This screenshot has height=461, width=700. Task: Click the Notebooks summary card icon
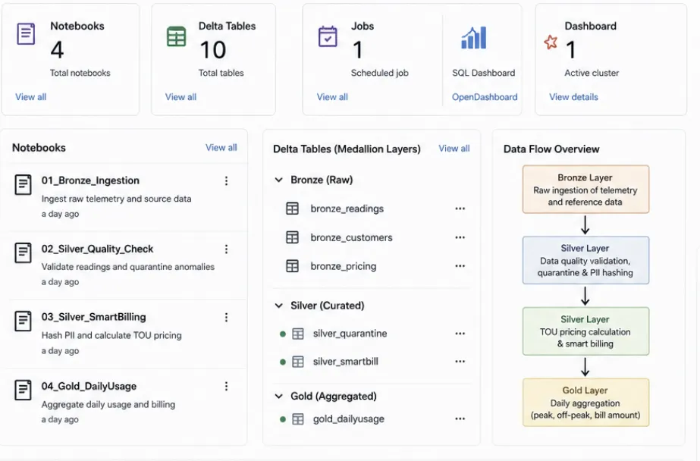point(26,34)
